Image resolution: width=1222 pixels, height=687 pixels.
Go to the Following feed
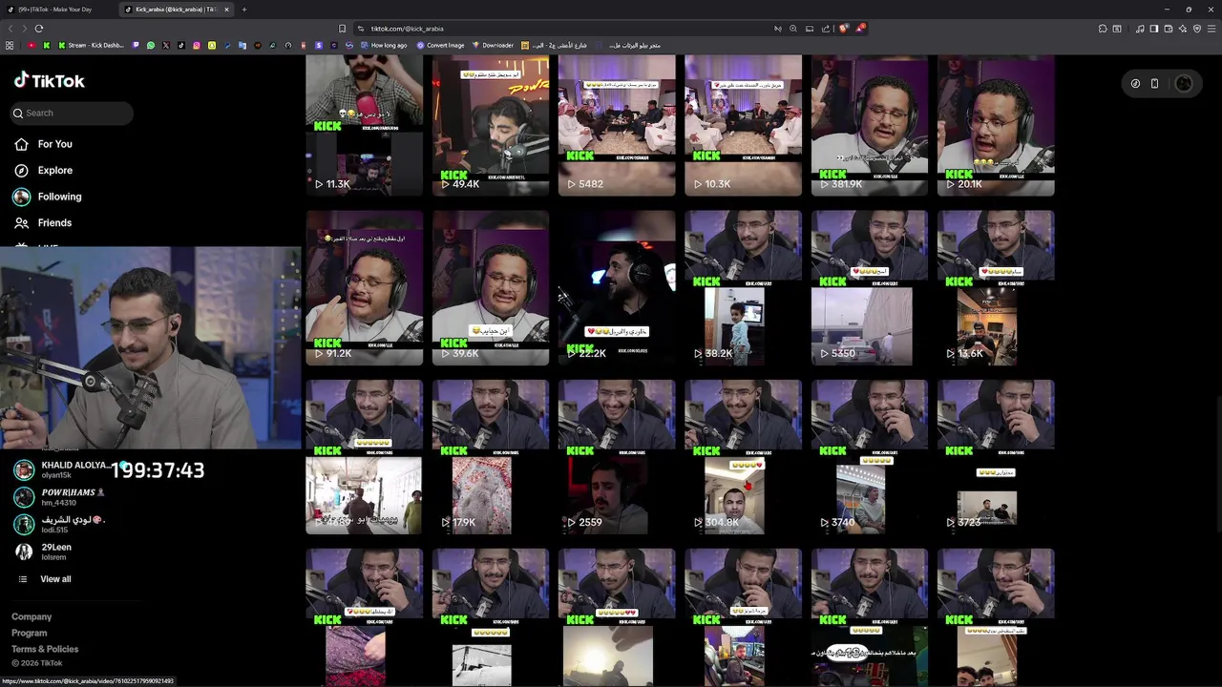[59, 197]
